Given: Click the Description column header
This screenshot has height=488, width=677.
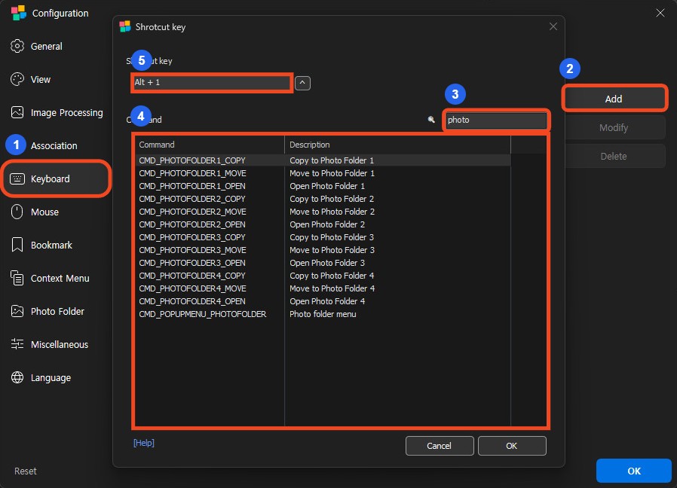Looking at the screenshot, I should coord(397,145).
